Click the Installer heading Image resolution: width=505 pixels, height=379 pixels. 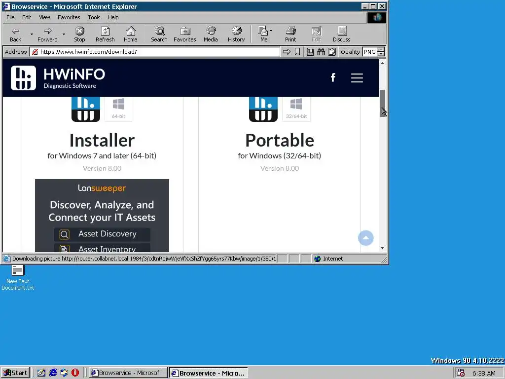pos(102,140)
